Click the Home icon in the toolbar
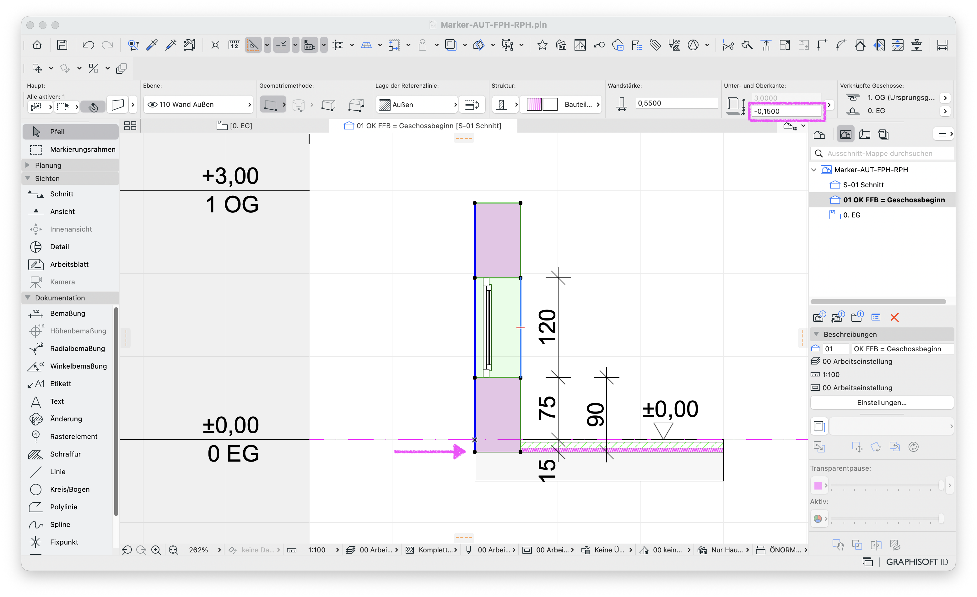 click(37, 45)
